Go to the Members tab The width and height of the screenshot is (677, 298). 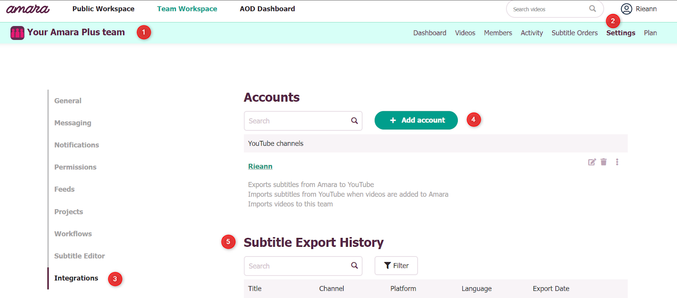click(498, 33)
